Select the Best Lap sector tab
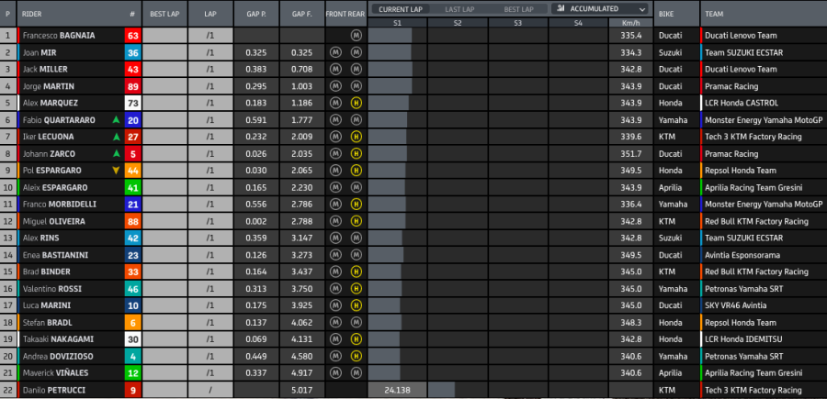 coord(518,8)
